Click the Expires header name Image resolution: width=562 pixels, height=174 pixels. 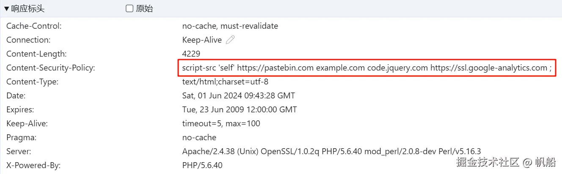click(x=20, y=109)
